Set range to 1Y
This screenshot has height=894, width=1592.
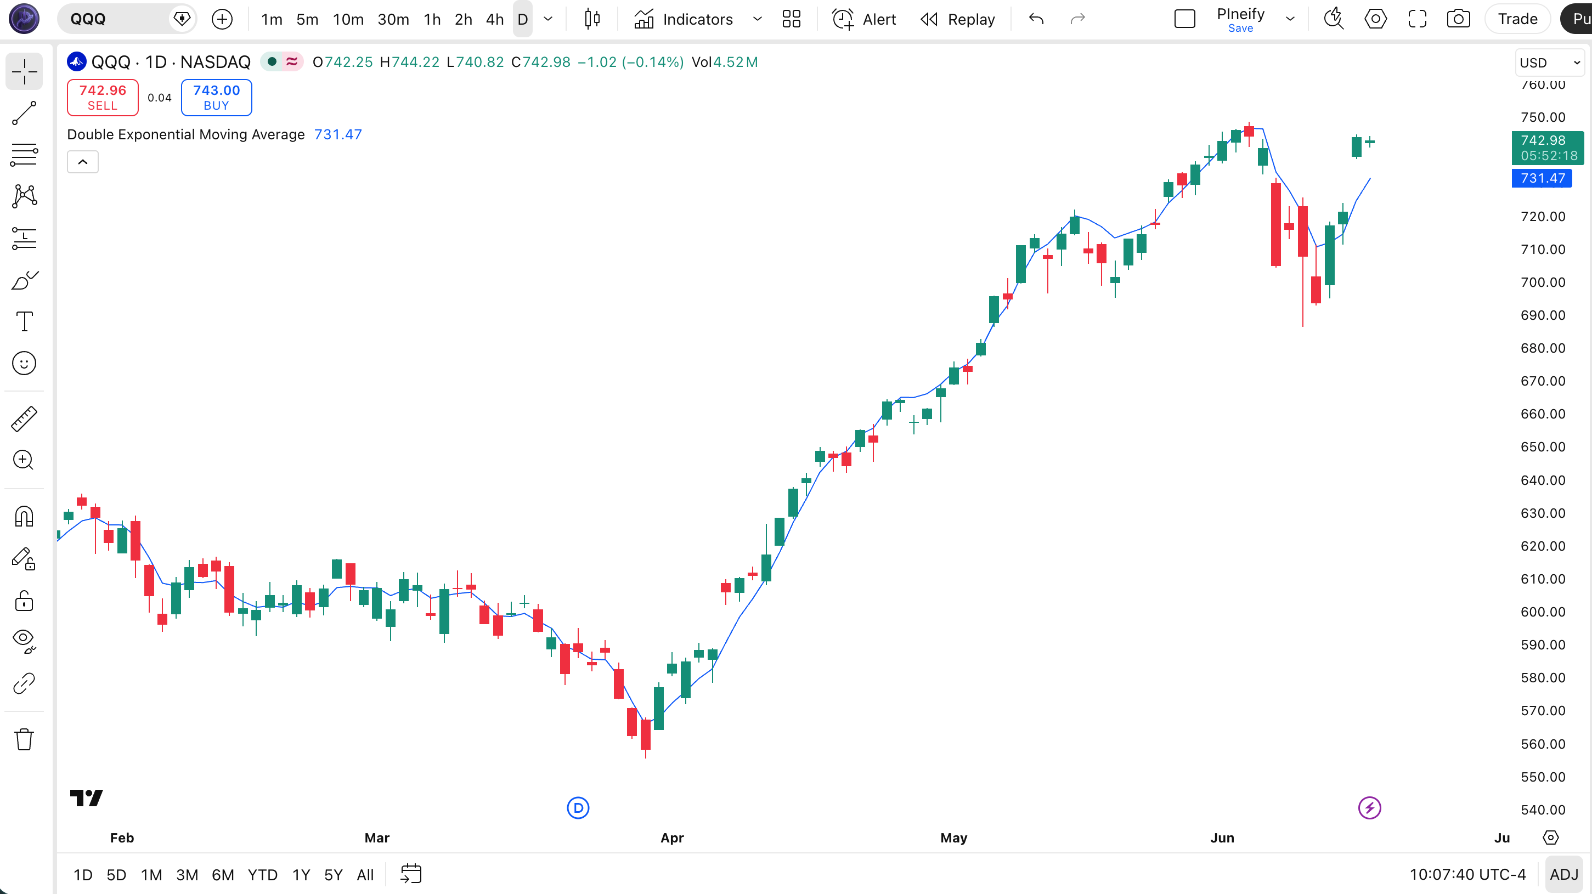click(x=301, y=875)
